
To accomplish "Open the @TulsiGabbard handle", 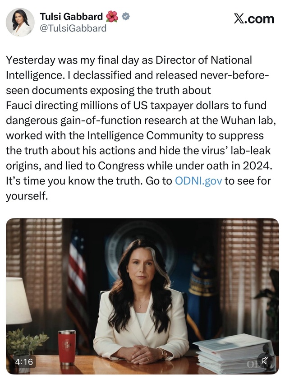I will click(x=73, y=28).
